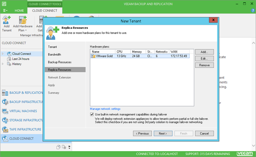Open the help question mark icon
This screenshot has width=256, height=157.
[253, 11]
